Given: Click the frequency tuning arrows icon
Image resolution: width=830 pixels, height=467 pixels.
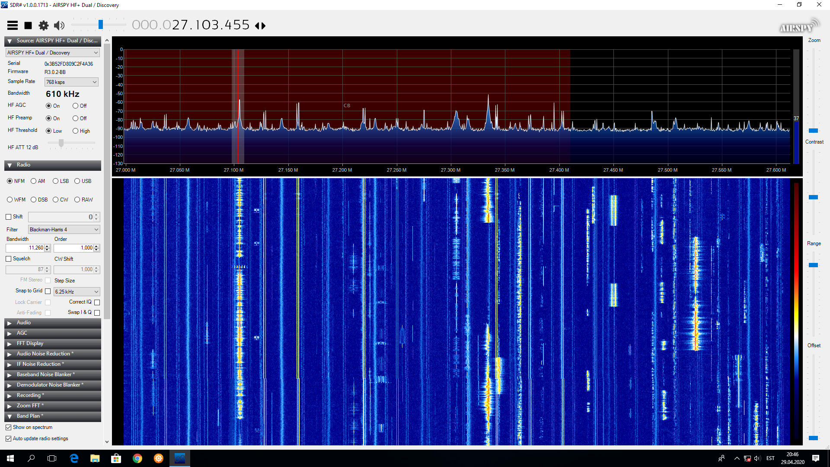Looking at the screenshot, I should pos(260,26).
